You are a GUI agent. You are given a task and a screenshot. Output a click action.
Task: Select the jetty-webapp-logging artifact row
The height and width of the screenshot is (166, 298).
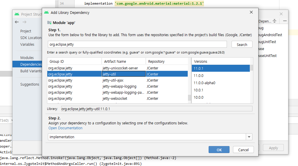coord(118,86)
